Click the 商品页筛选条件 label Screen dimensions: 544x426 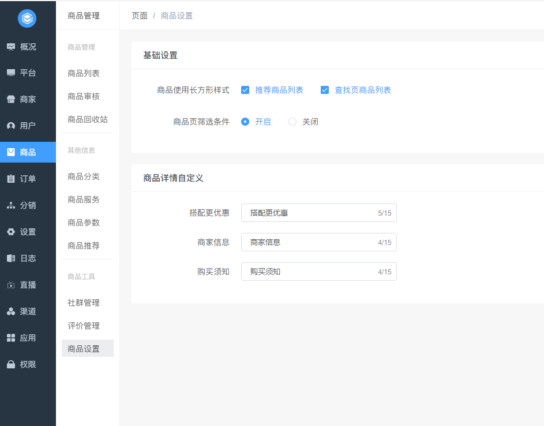[201, 122]
